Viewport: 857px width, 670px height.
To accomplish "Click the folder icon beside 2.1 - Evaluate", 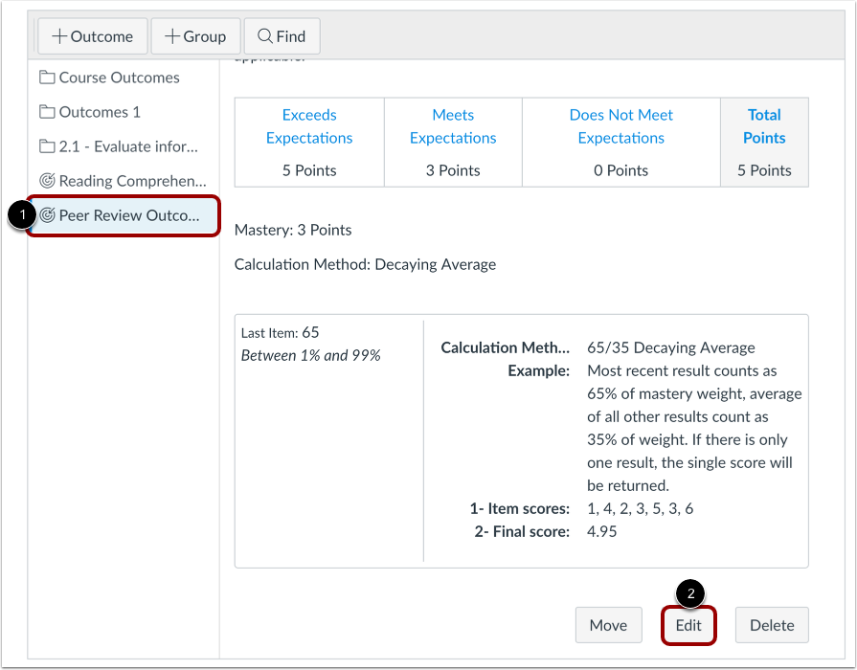I will click(x=47, y=145).
